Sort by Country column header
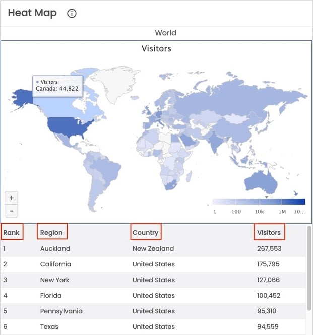313x335 pixels. (146, 232)
